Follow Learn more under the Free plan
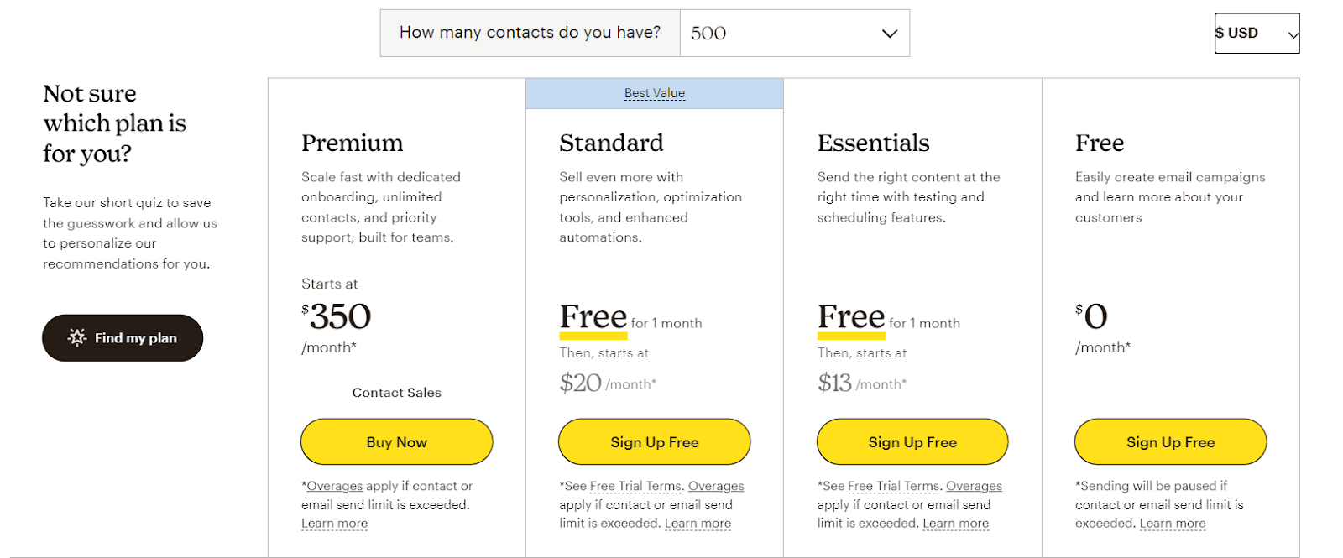The height and width of the screenshot is (558, 1343). click(1173, 524)
